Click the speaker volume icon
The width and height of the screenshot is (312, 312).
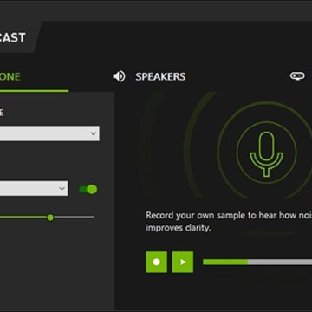pyautogui.click(x=119, y=76)
